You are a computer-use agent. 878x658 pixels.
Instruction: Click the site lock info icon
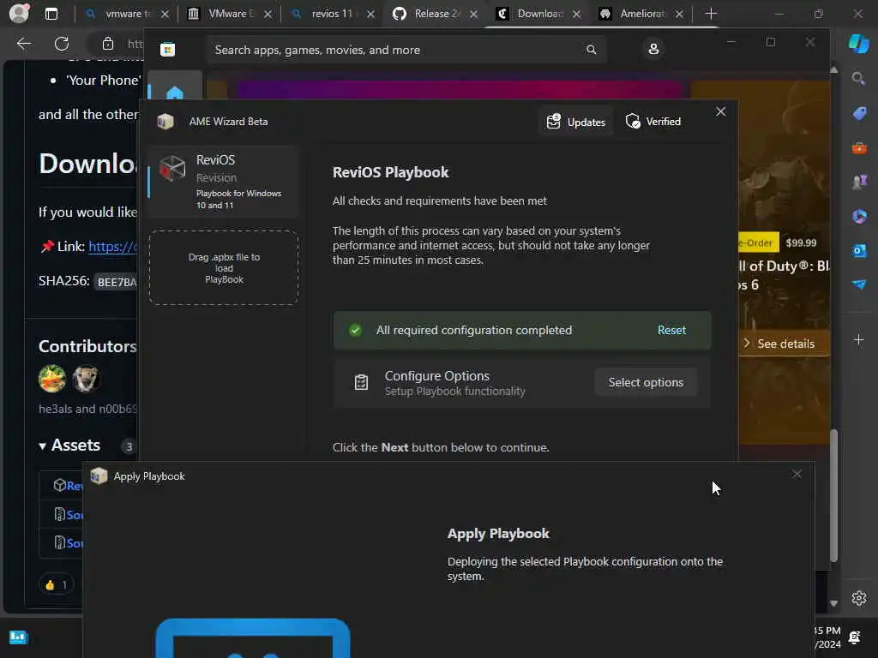[x=107, y=44]
